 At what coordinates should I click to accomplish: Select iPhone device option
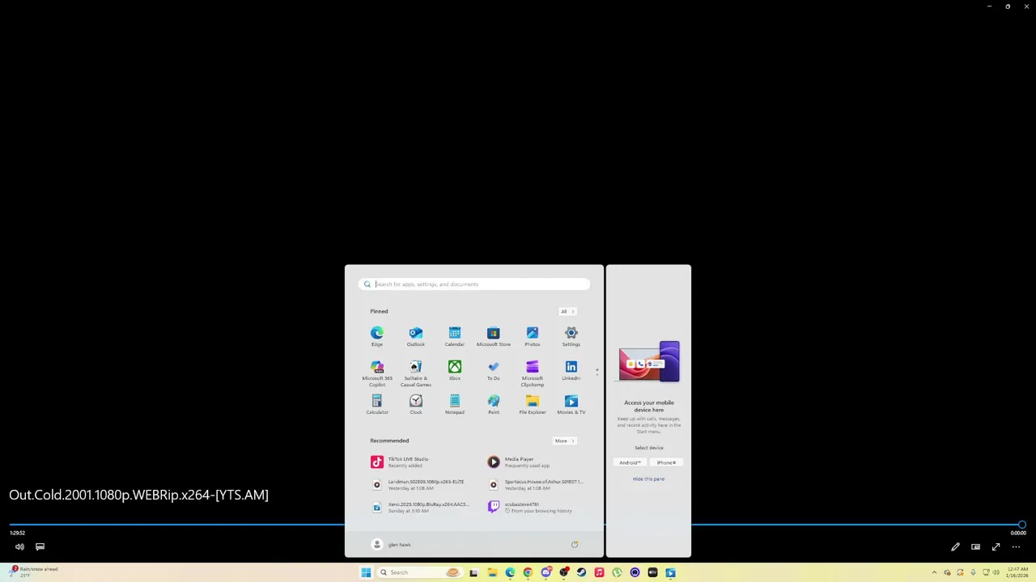coord(666,462)
